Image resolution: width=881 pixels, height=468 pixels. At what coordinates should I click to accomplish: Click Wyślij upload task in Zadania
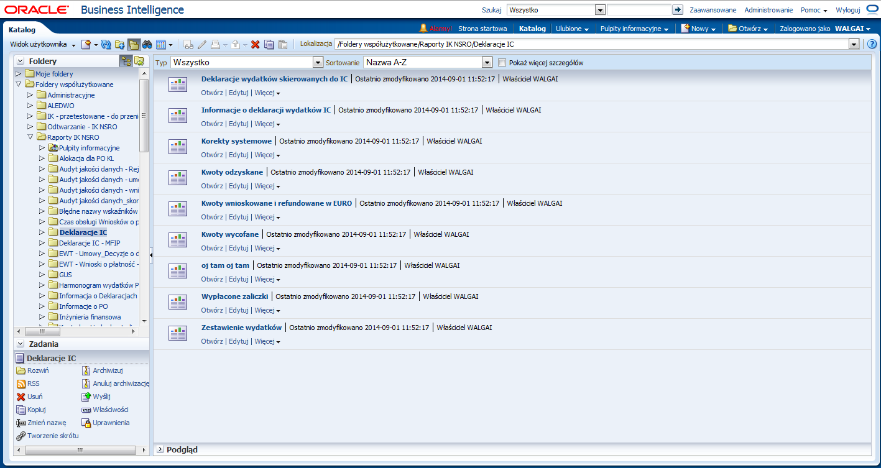point(96,397)
